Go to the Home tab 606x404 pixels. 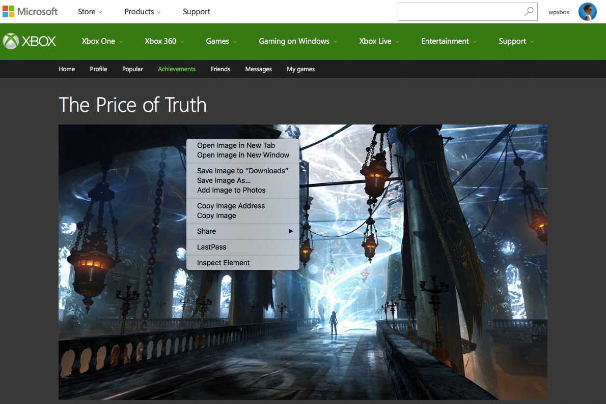[x=67, y=69]
